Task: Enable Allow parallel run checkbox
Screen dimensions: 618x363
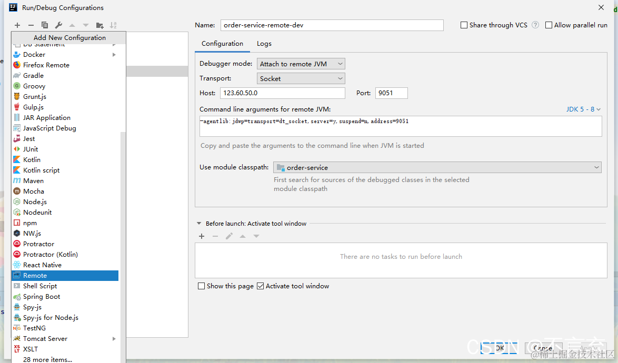Action: (x=549, y=25)
